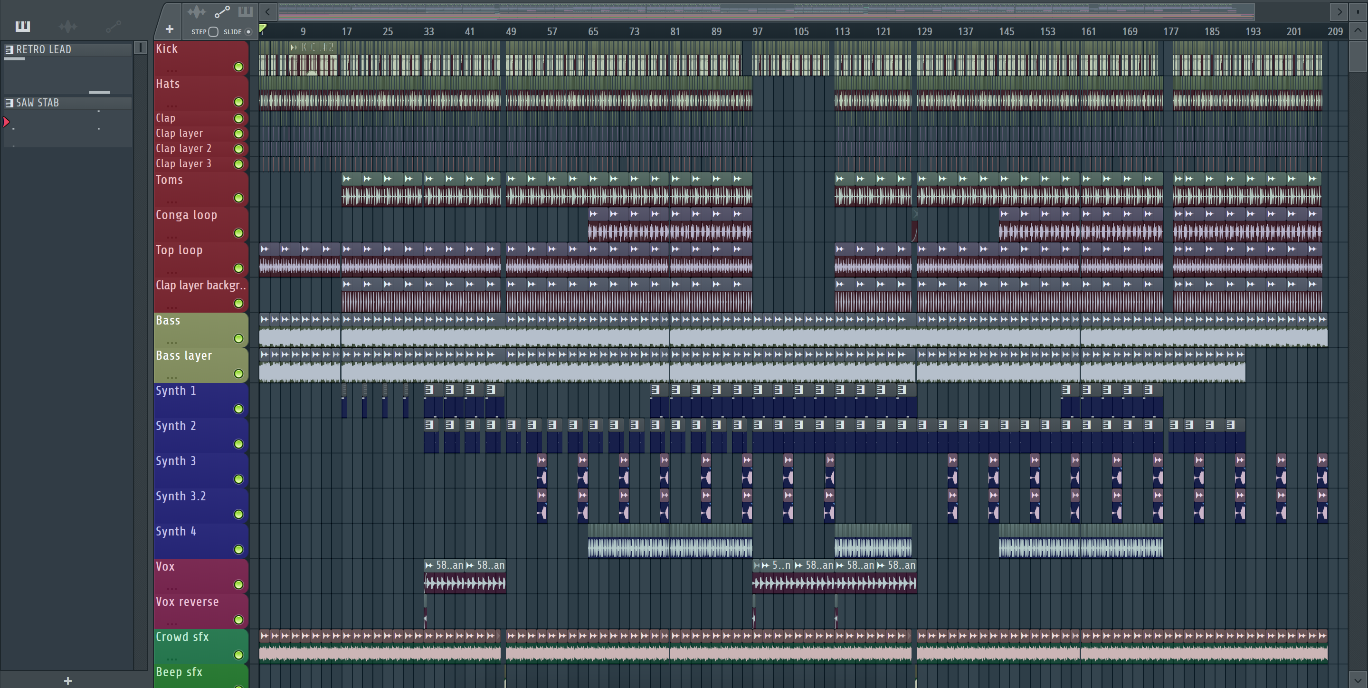Mute the Clap track
Viewport: 1368px width, 688px height.
pyautogui.click(x=238, y=118)
